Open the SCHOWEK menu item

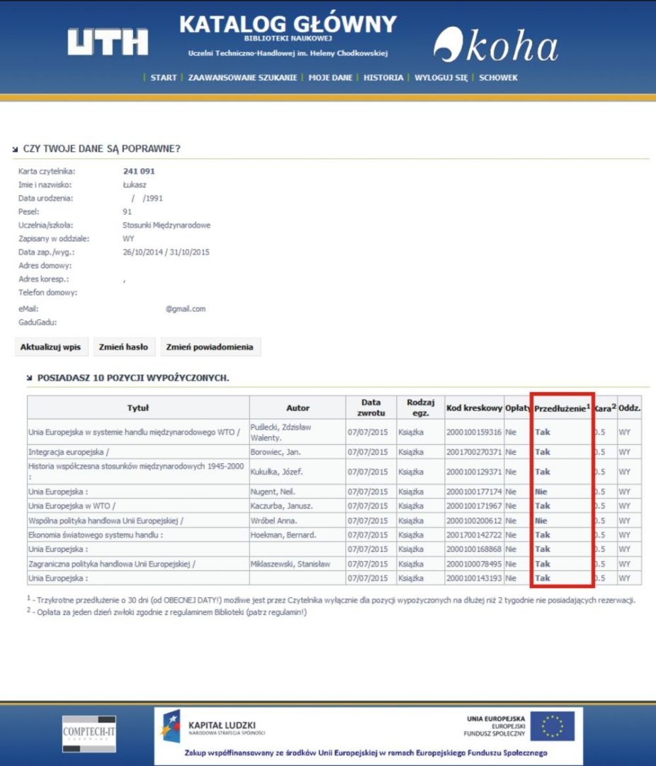tap(498, 78)
